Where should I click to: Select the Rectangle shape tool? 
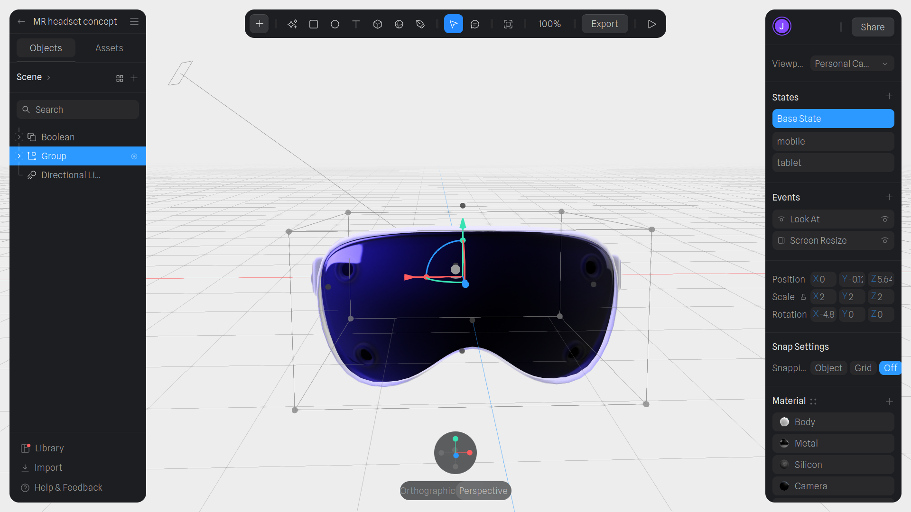click(314, 24)
